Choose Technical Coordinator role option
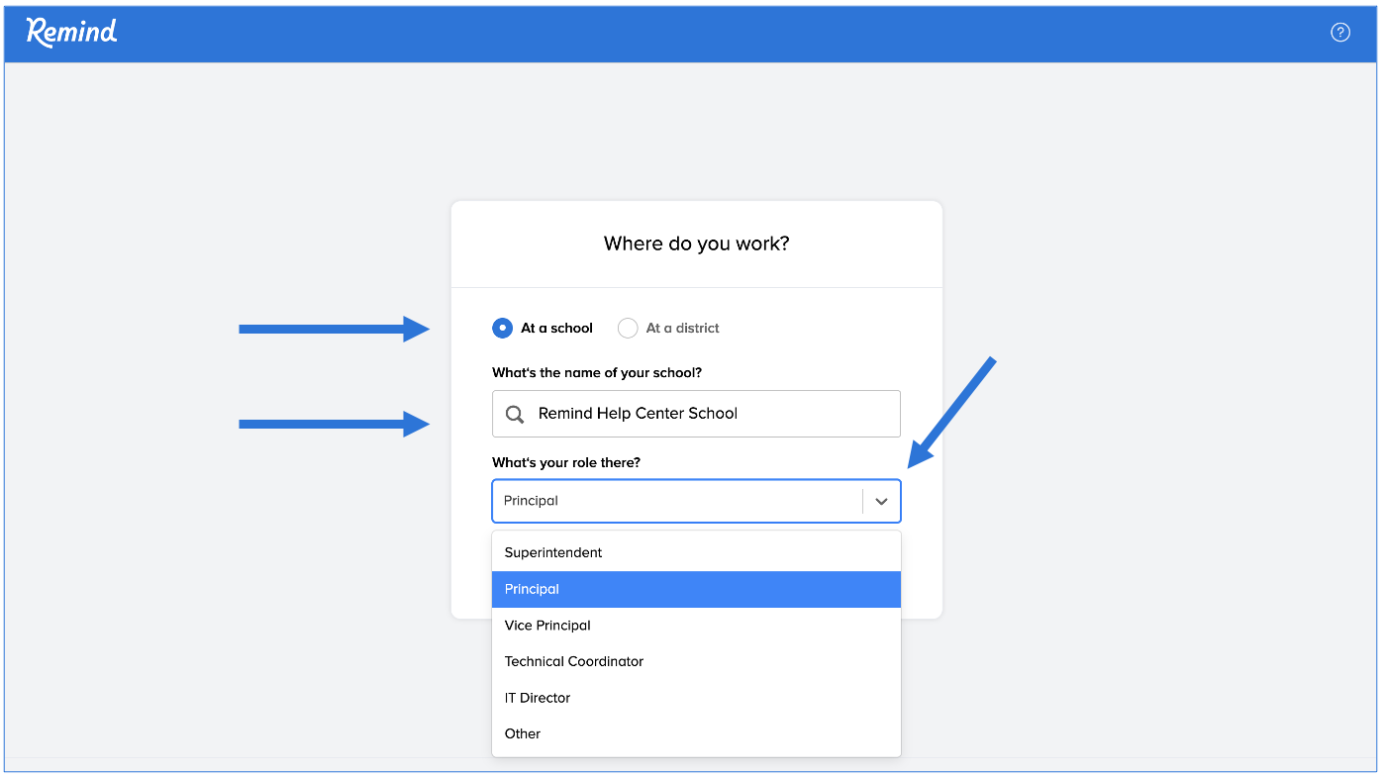This screenshot has width=1385, height=778. click(574, 661)
